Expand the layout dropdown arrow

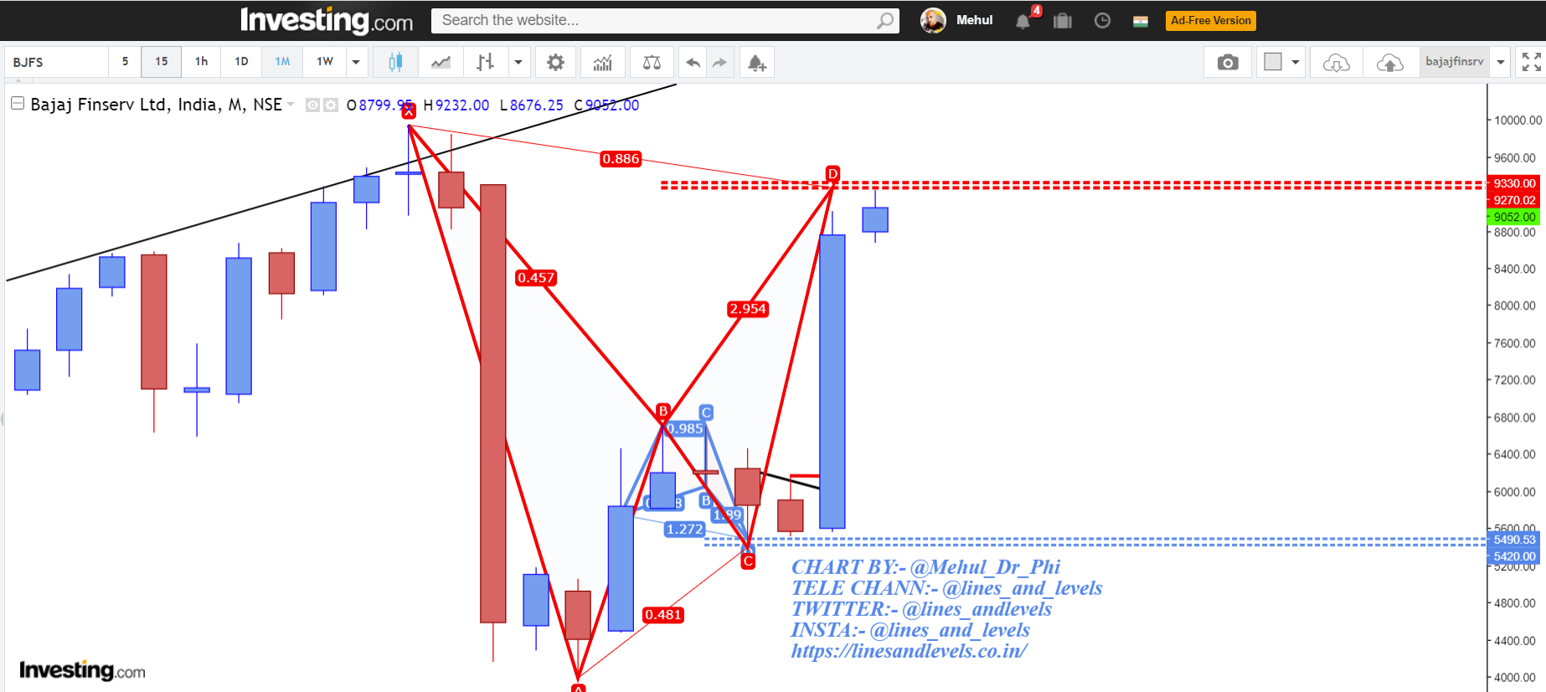(1296, 62)
